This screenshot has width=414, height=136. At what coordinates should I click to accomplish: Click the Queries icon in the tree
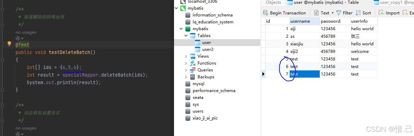[192, 70]
